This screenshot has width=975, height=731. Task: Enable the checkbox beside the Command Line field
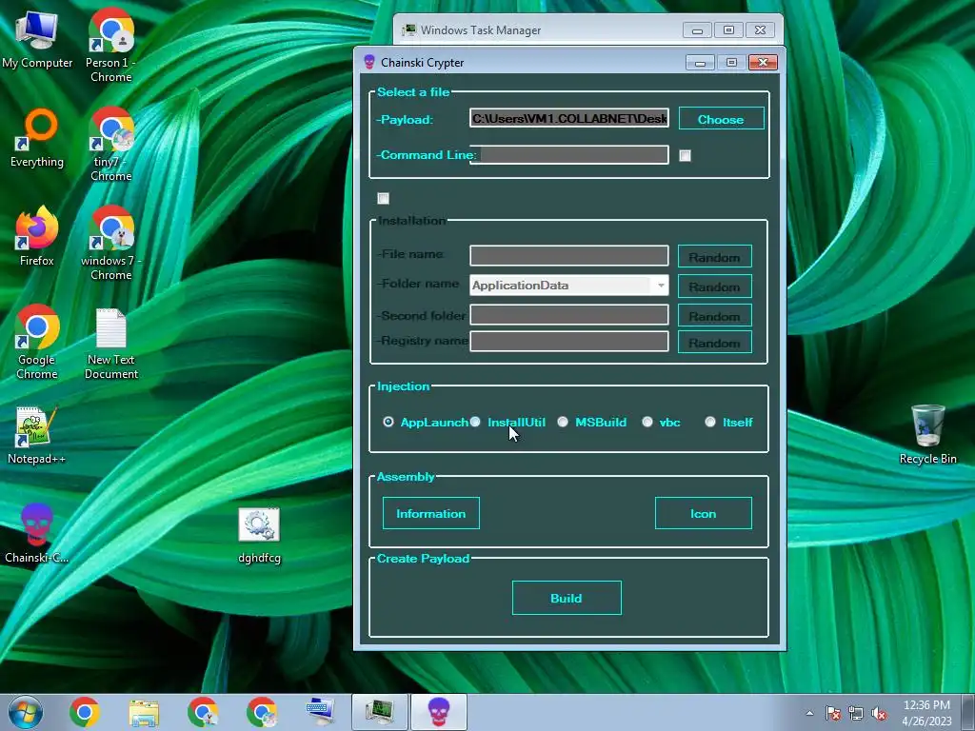[x=685, y=155]
